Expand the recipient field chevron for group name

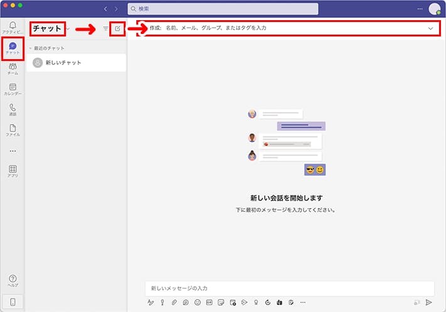click(x=431, y=28)
